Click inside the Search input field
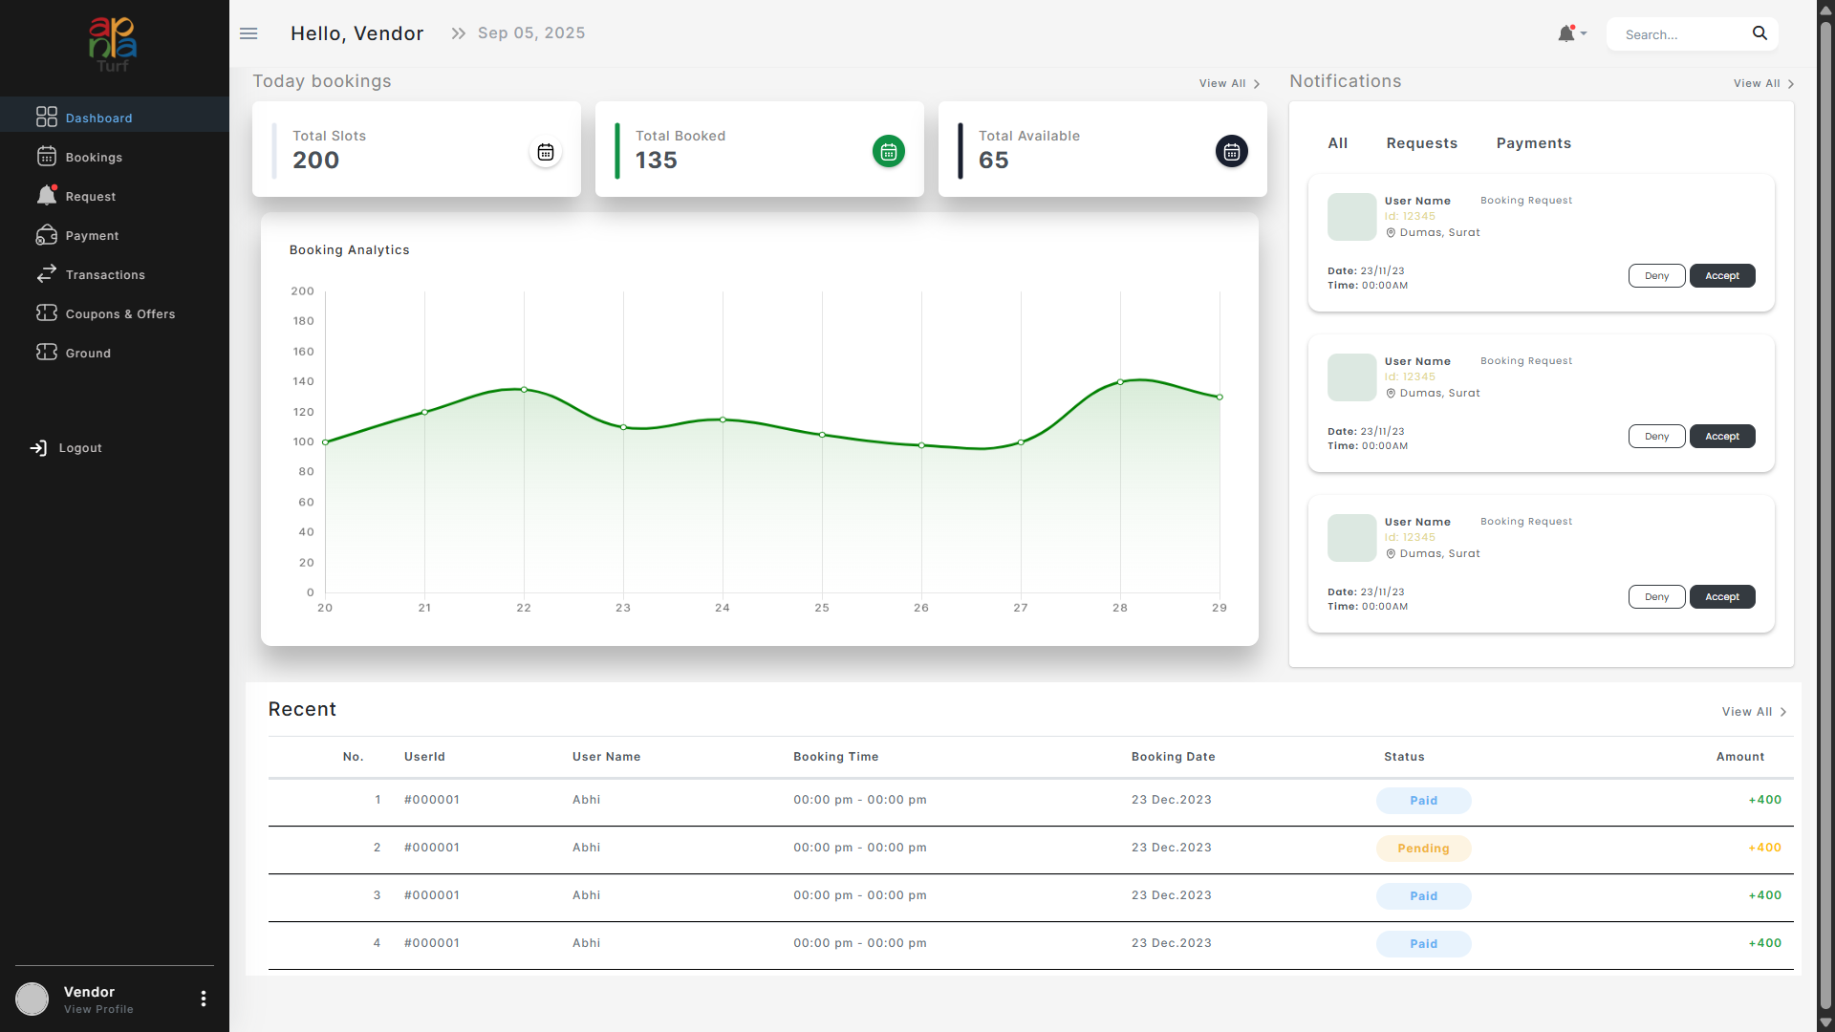The image size is (1835, 1032). (1682, 34)
